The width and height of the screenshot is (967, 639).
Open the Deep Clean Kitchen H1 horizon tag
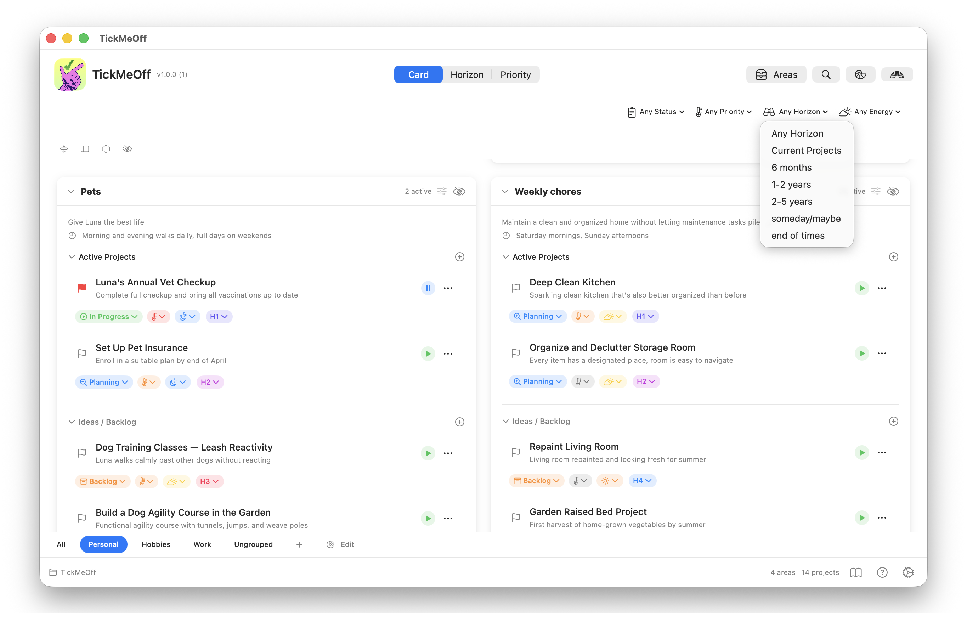(645, 316)
